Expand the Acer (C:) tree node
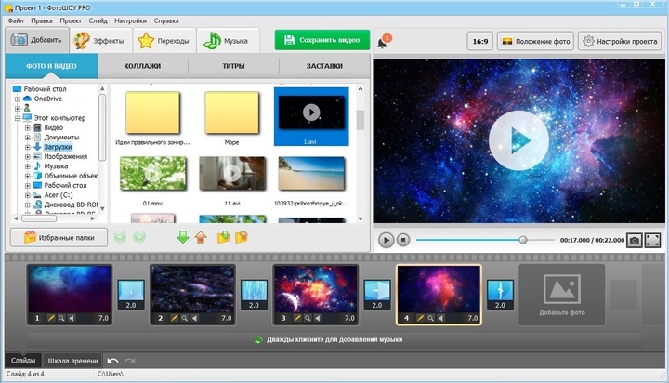 click(27, 195)
